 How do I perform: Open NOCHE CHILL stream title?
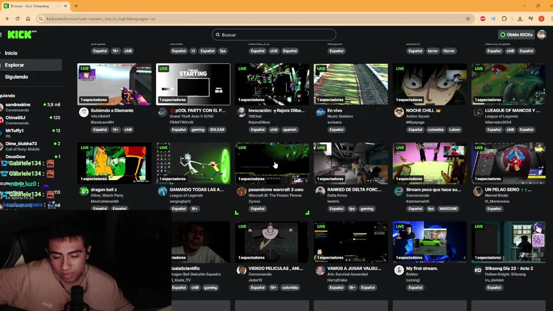click(x=423, y=110)
